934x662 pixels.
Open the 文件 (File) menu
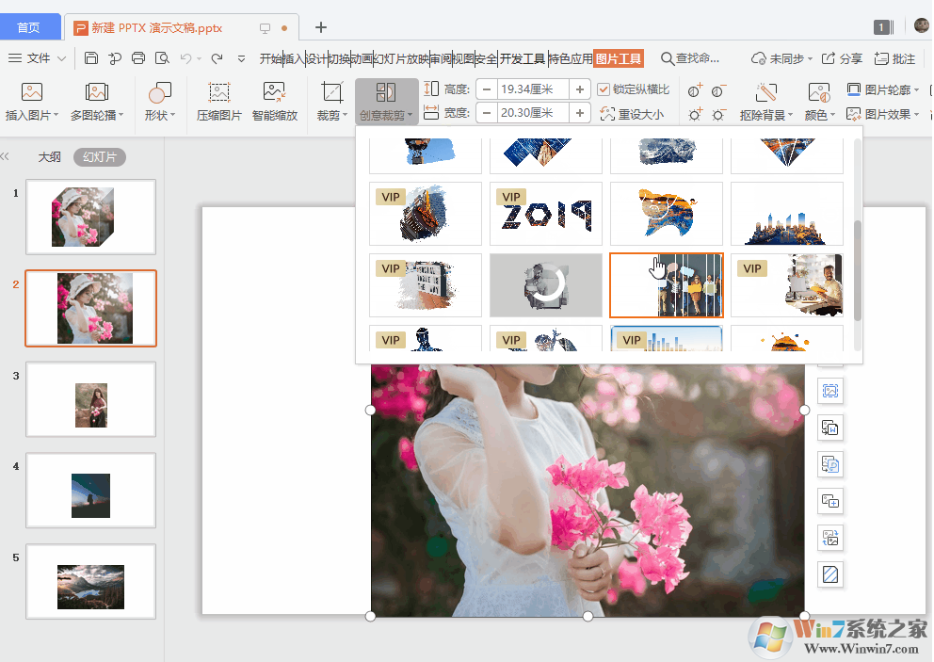point(38,57)
